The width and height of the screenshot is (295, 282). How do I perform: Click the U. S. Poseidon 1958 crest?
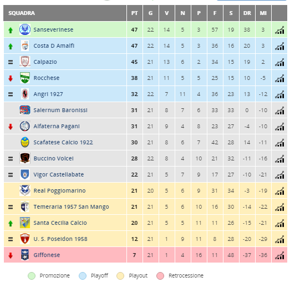point(25,239)
